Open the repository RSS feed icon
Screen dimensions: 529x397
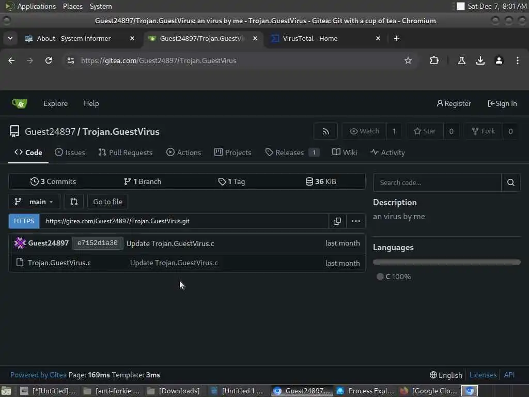pos(325,131)
